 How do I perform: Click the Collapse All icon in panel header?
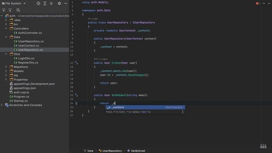pyautogui.click(x=51, y=3)
